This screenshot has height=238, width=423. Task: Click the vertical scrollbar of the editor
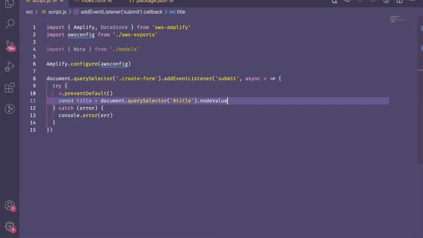420,89
